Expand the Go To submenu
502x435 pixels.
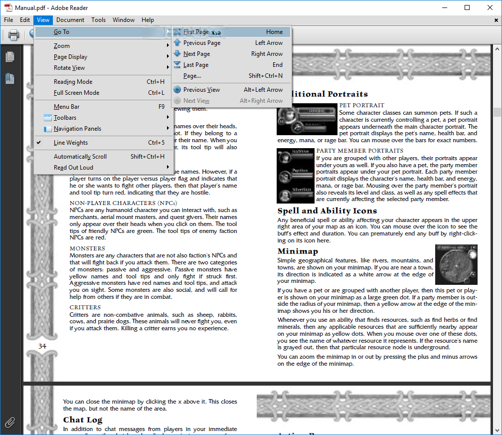(104, 32)
